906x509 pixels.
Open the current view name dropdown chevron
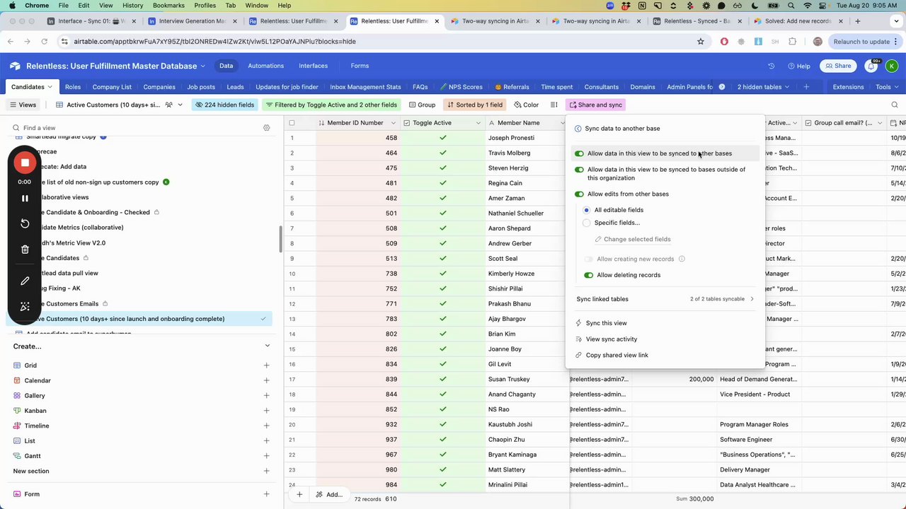180,105
